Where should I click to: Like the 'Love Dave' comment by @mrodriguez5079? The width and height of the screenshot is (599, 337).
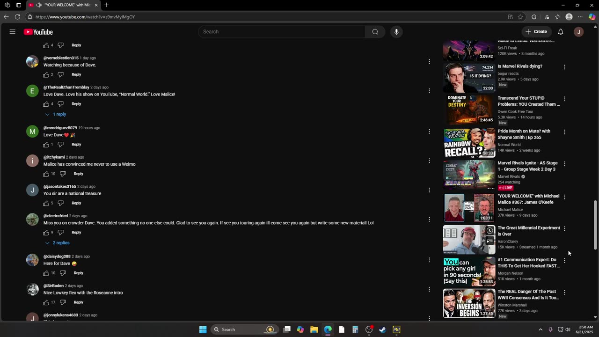(46, 145)
